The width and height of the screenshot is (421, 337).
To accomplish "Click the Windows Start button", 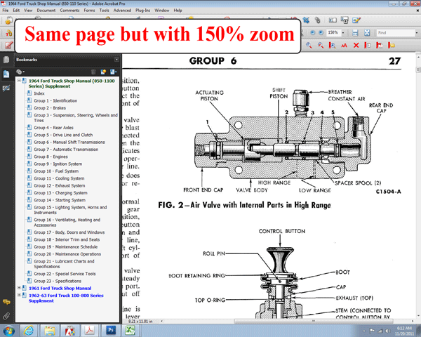I will tap(8, 330).
